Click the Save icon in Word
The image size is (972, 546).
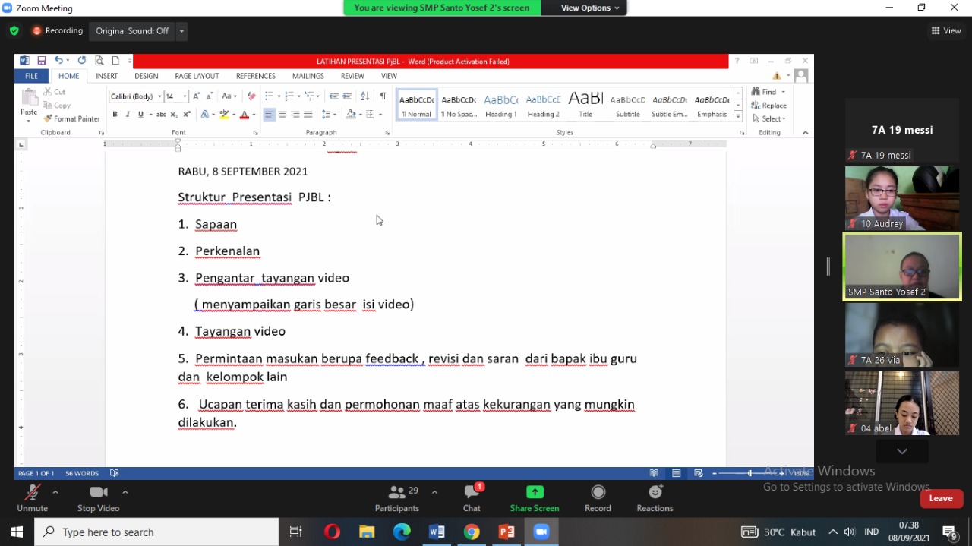click(42, 61)
